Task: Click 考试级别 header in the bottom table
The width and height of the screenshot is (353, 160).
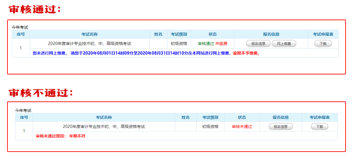Action: (x=210, y=117)
